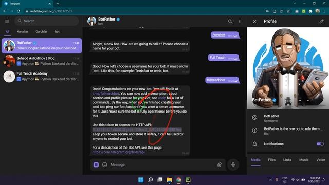This screenshot has height=185, width=329.
Task: Close the Telegram browser tab
Action: (50, 4)
